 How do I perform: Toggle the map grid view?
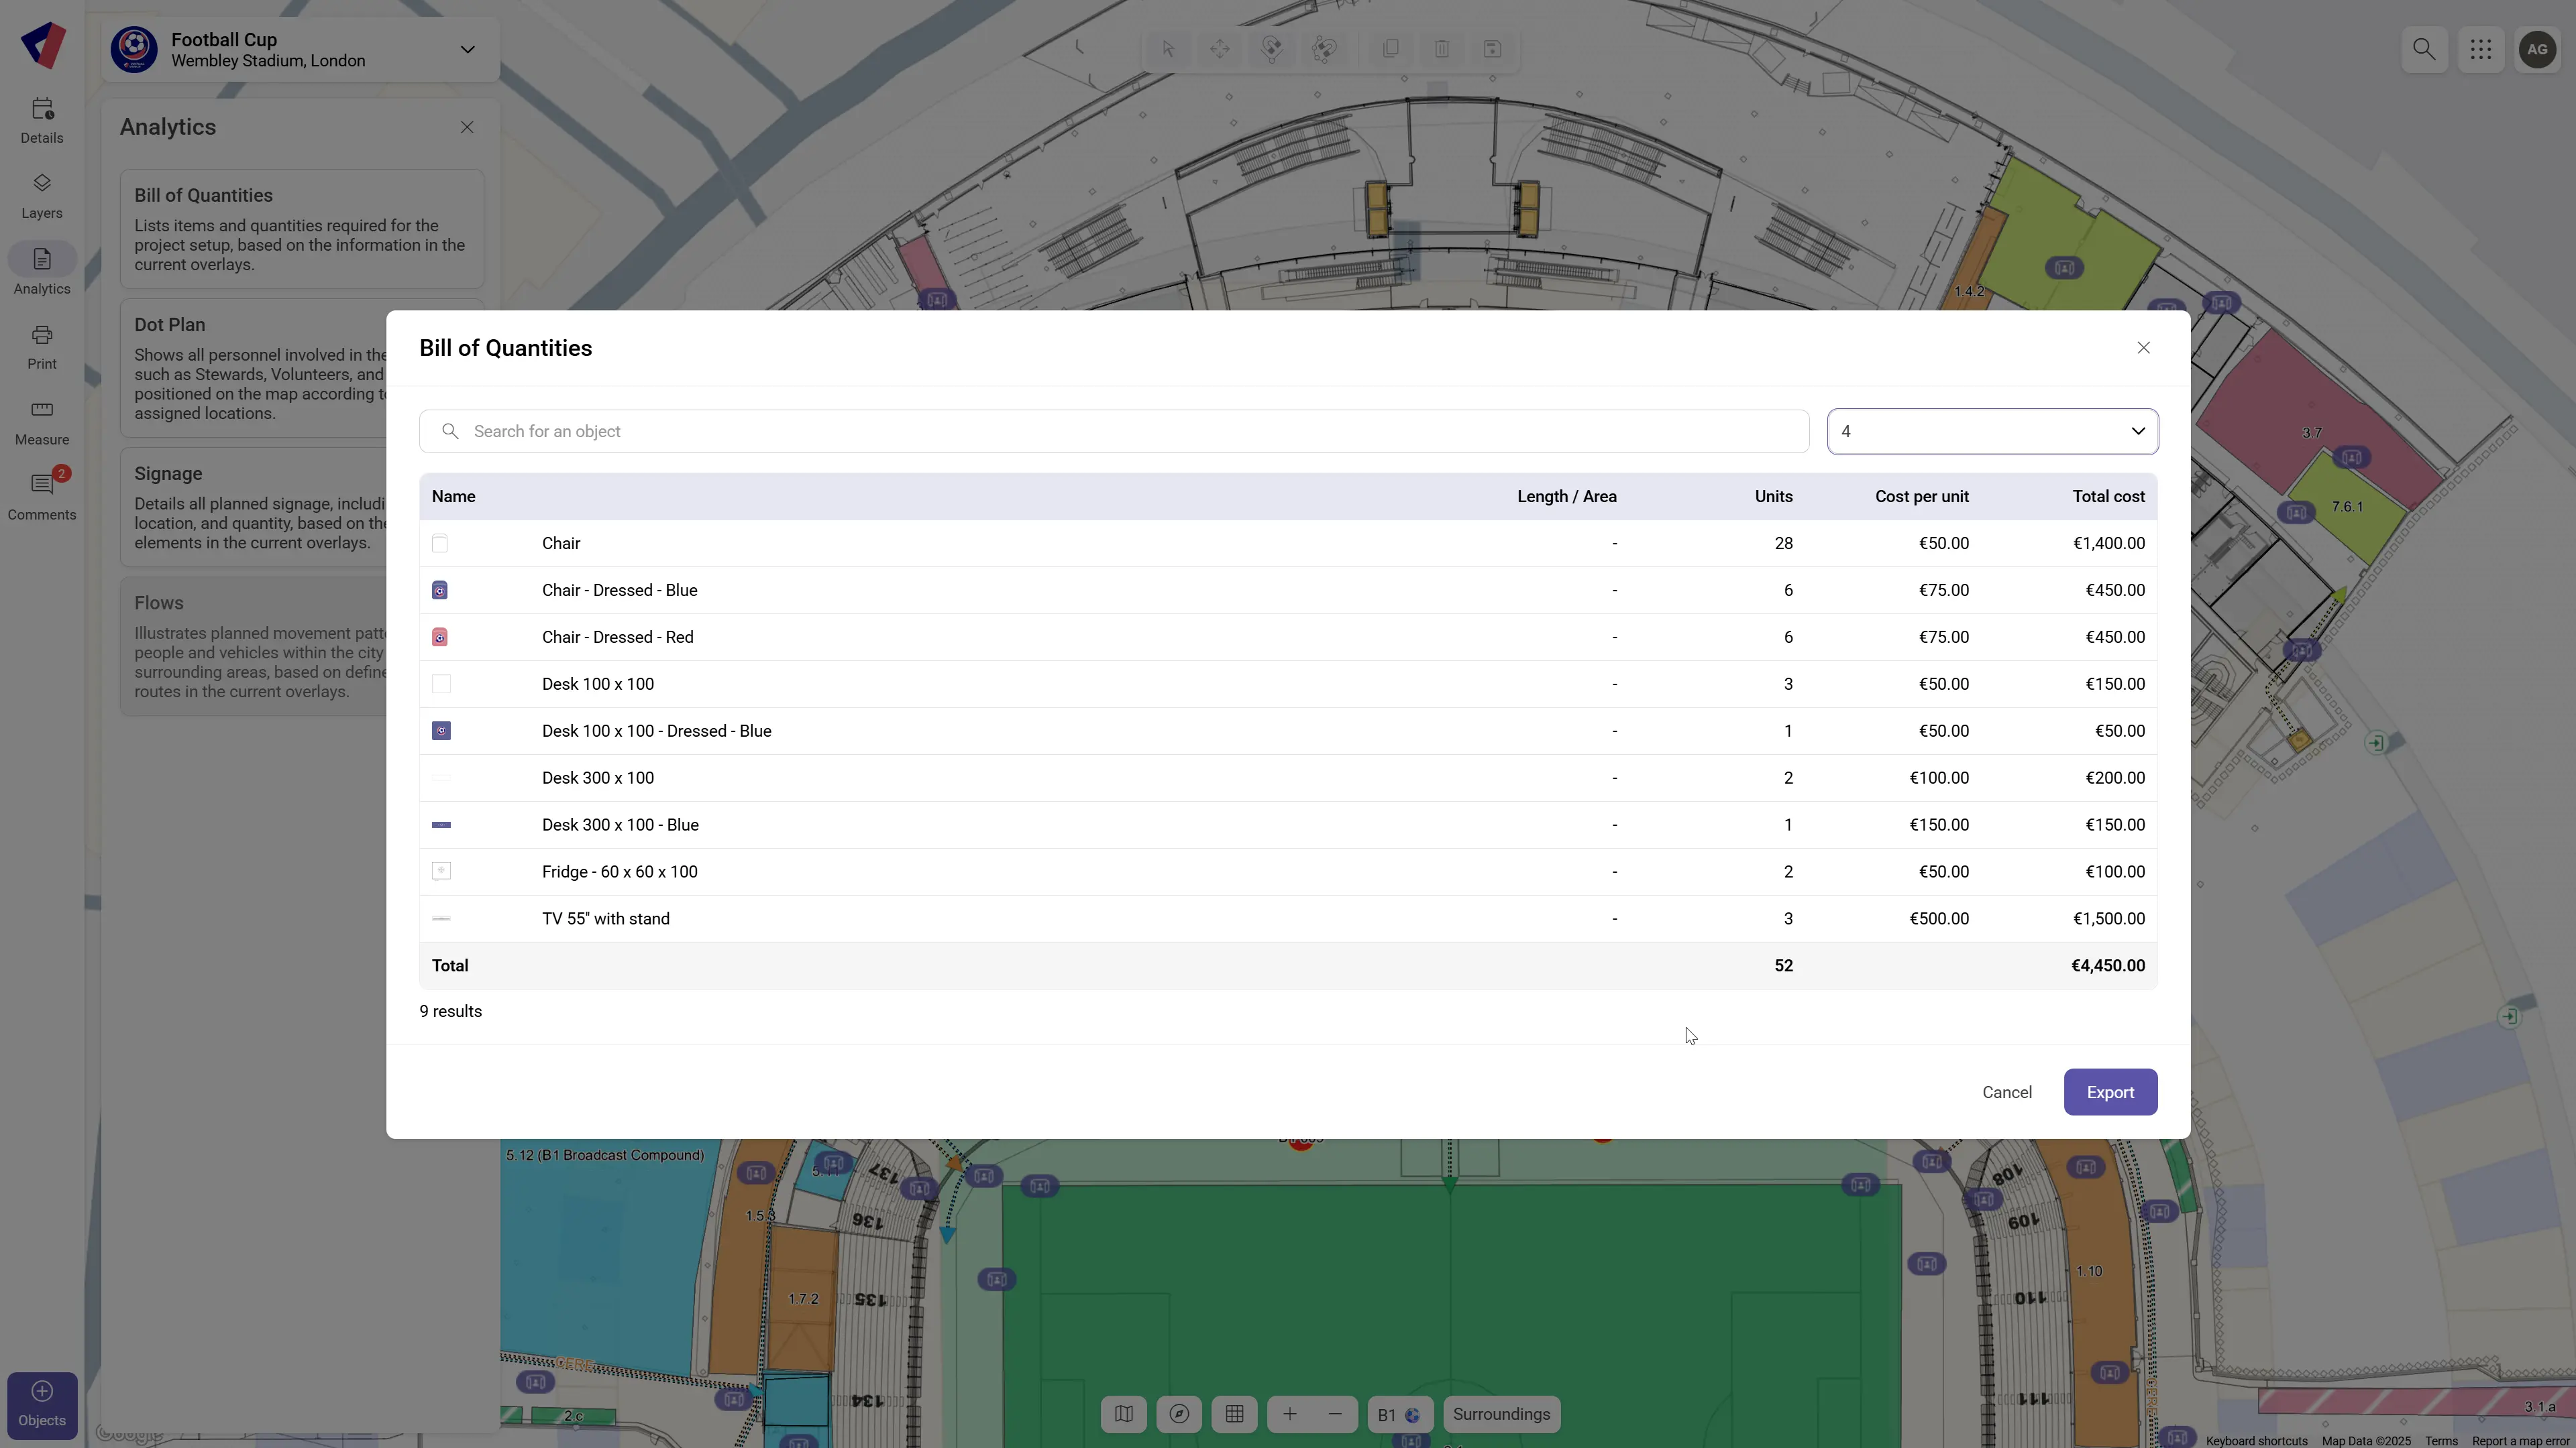click(x=1234, y=1413)
